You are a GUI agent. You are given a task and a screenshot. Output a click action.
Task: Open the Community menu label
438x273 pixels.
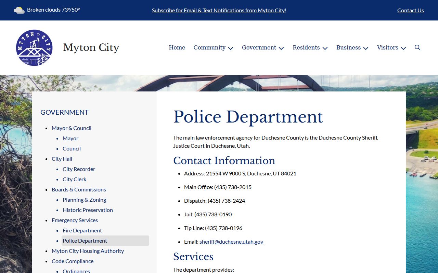(x=209, y=47)
